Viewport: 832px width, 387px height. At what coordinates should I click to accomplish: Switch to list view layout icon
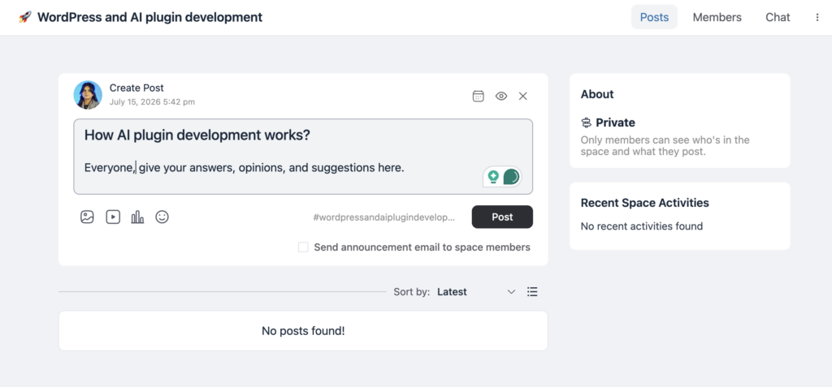pyautogui.click(x=532, y=291)
